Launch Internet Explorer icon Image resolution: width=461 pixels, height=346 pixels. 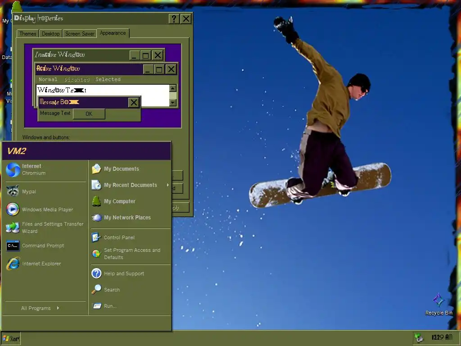pos(13,264)
